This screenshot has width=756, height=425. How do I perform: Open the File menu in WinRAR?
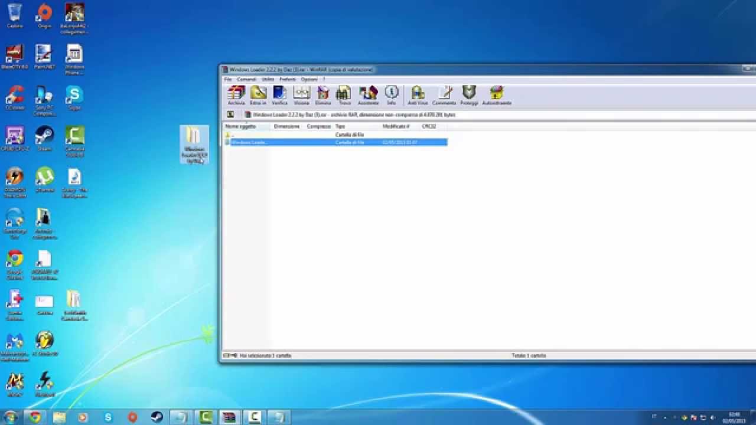click(x=227, y=79)
